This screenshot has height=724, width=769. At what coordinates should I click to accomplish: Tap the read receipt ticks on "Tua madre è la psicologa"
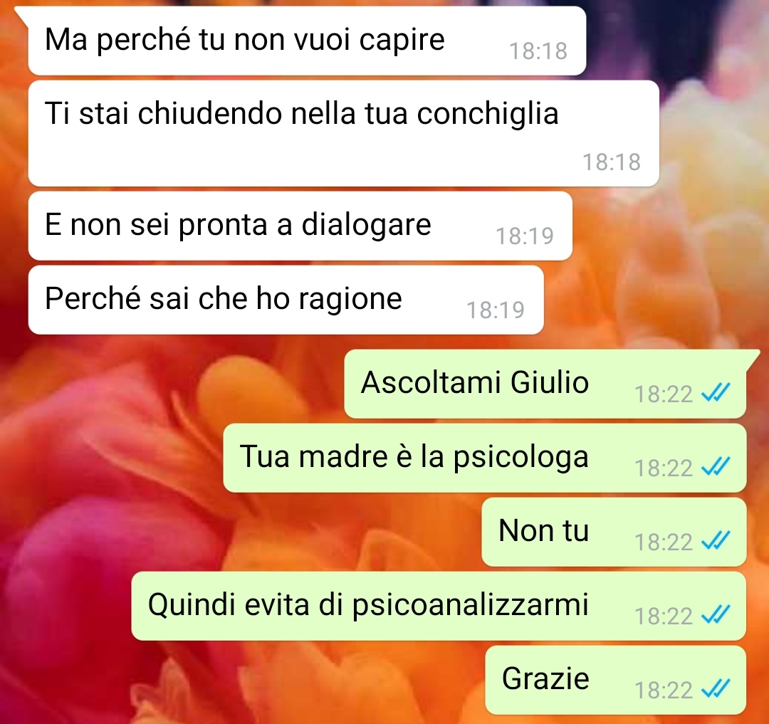[716, 467]
